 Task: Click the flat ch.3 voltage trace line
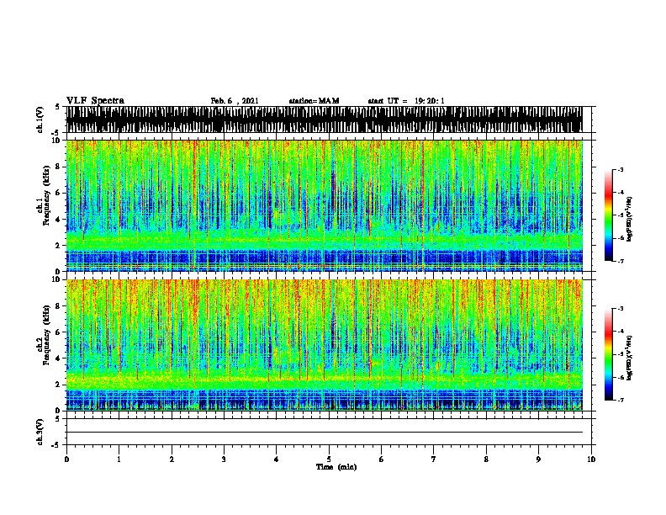(x=325, y=433)
